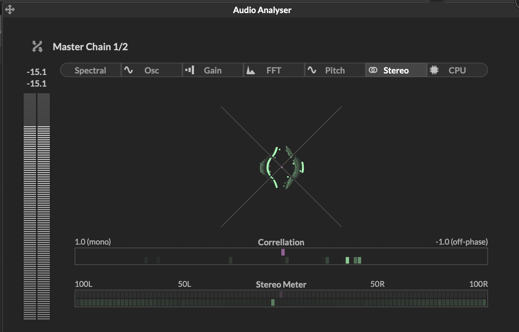Screen dimensions: 519x332
Task: Click the Stereo Meter display strip
Action: coord(281,299)
